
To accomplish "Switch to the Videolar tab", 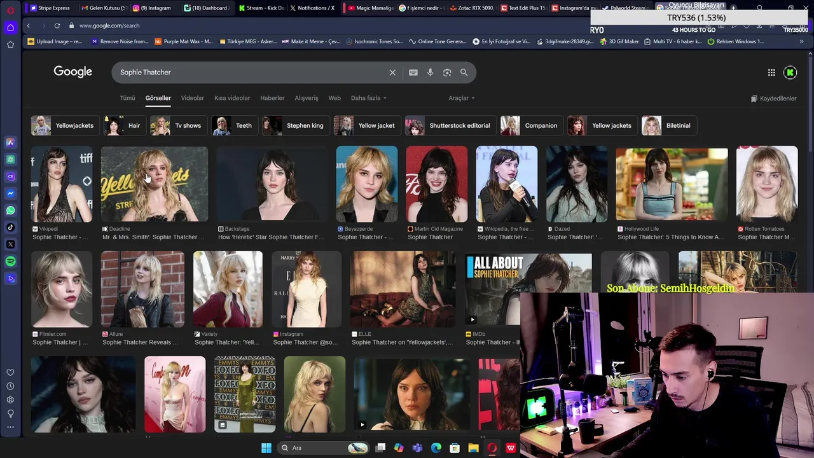I will pyautogui.click(x=192, y=98).
